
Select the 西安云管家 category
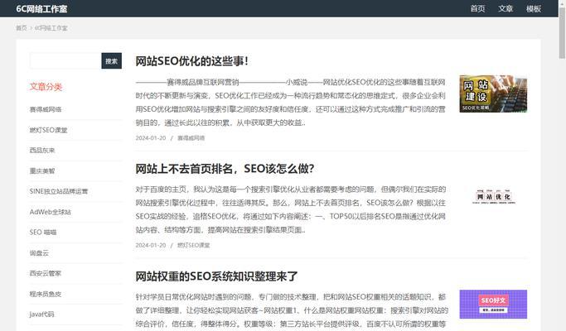click(46, 273)
